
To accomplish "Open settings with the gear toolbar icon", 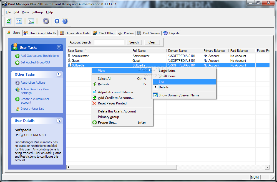I will point(46,22).
